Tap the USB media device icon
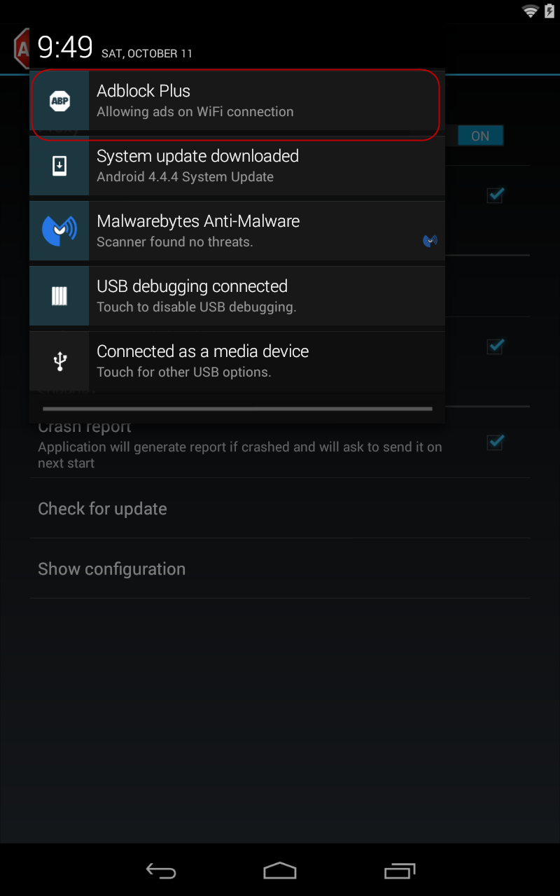 click(x=59, y=361)
